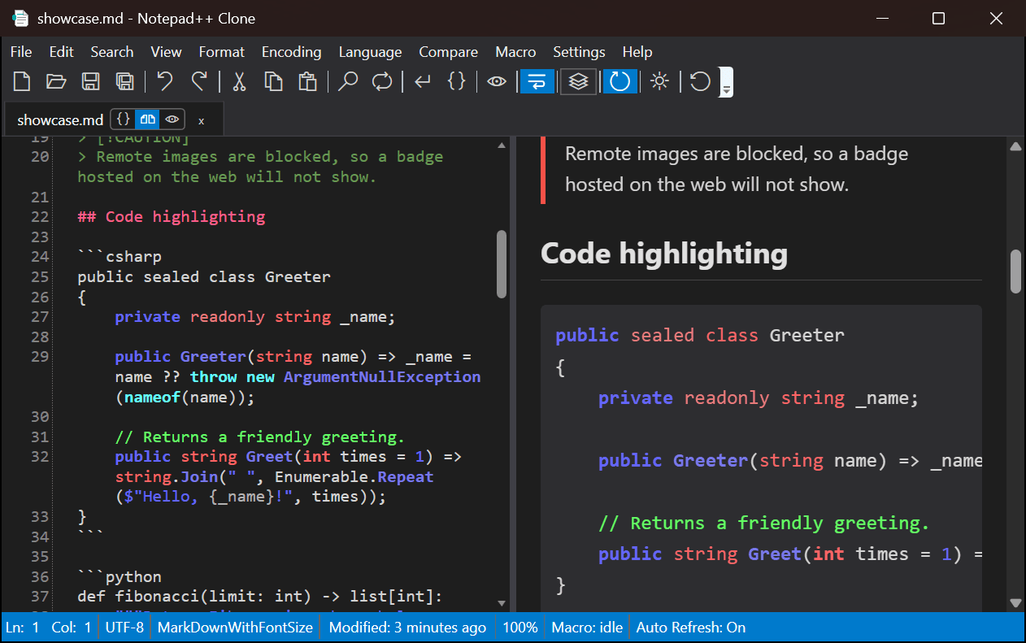Click editor scrollbar down arrow
This screenshot has height=643, width=1026.
pyautogui.click(x=502, y=603)
